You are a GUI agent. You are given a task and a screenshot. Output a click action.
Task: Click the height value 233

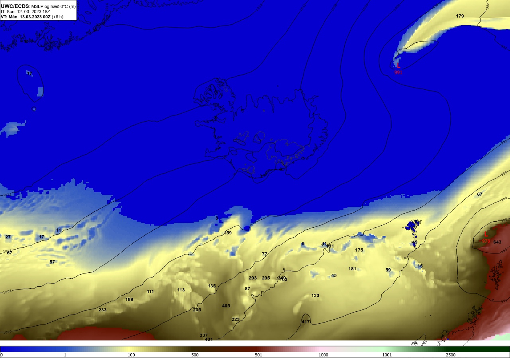click(102, 310)
